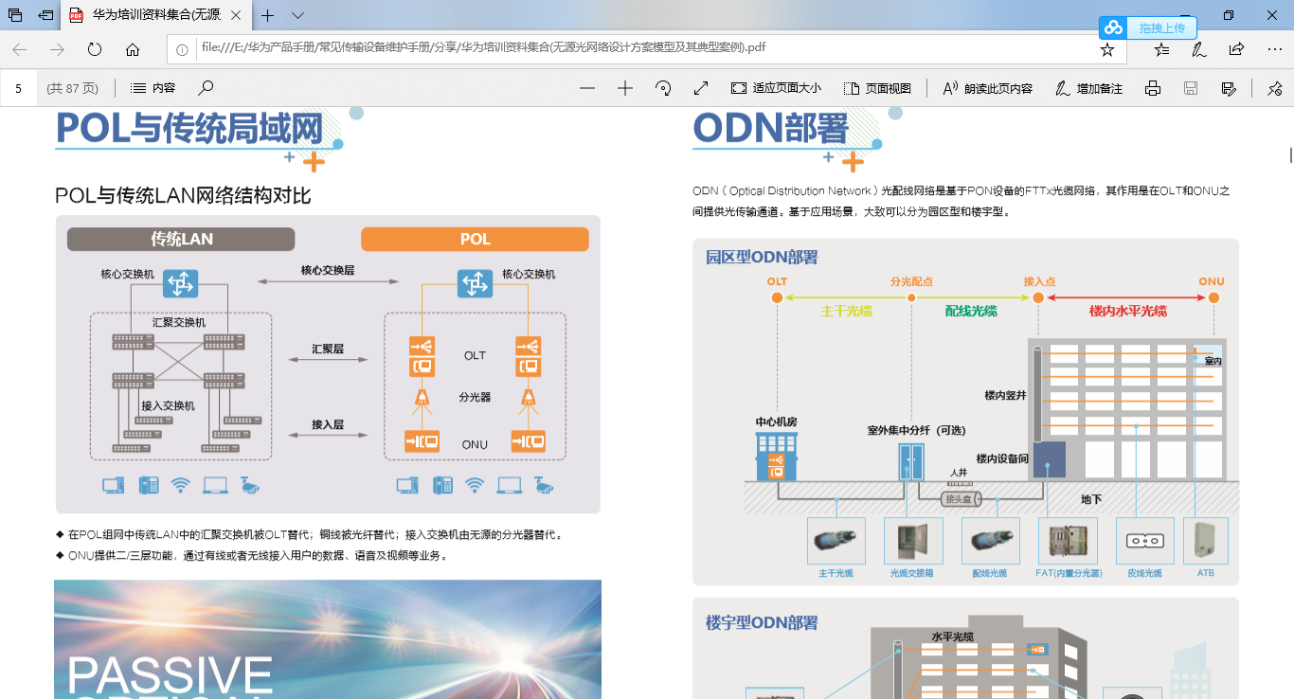This screenshot has width=1294, height=699.
Task: Enable 增加备注 add notes tool
Action: point(1089,88)
